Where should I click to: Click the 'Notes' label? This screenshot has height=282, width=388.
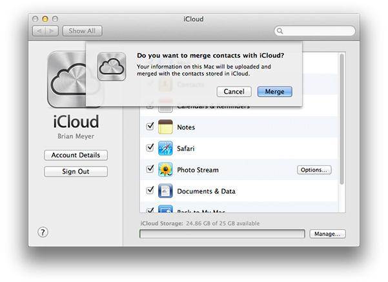point(186,127)
